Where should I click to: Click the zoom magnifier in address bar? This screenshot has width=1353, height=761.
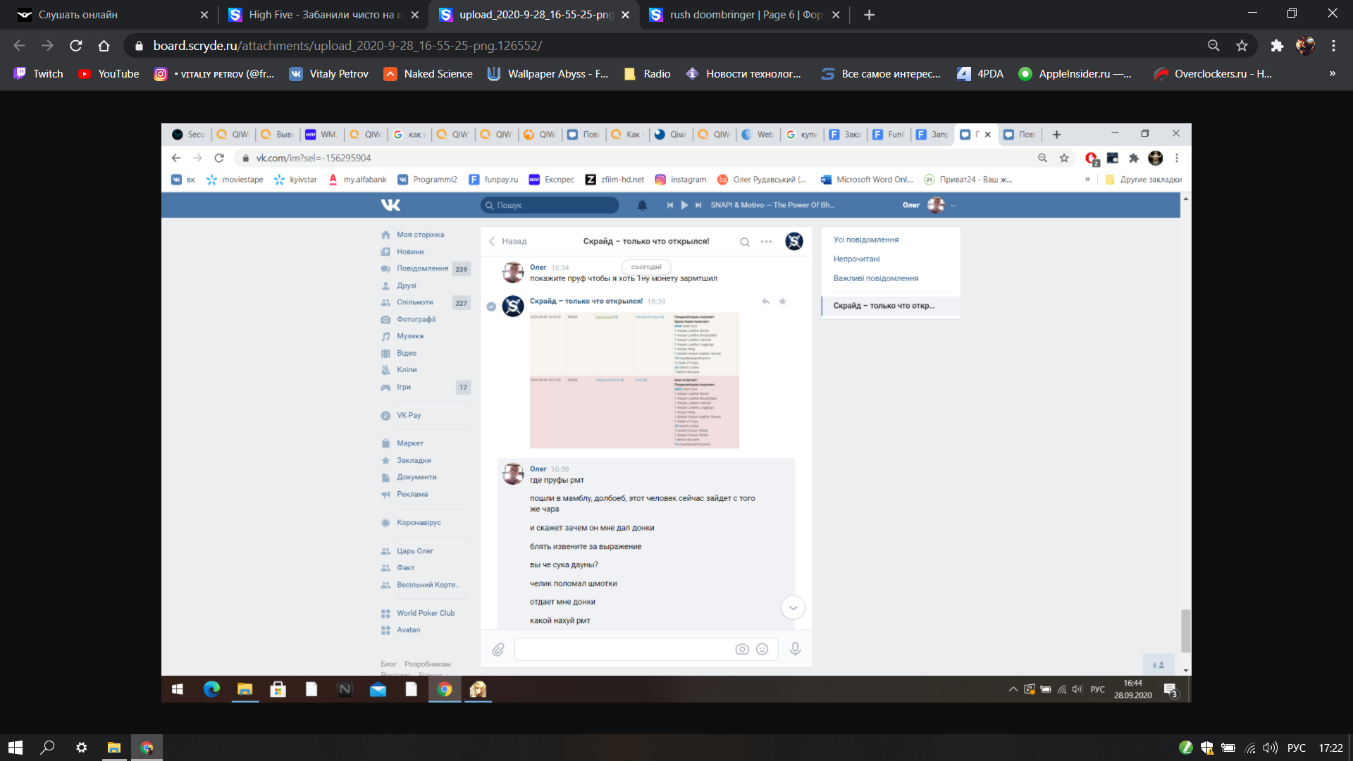point(1213,46)
